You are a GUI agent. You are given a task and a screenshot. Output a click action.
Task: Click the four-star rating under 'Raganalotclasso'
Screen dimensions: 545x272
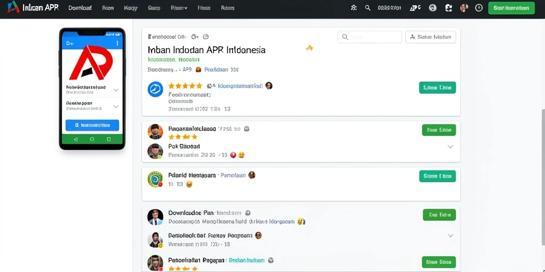click(x=183, y=137)
